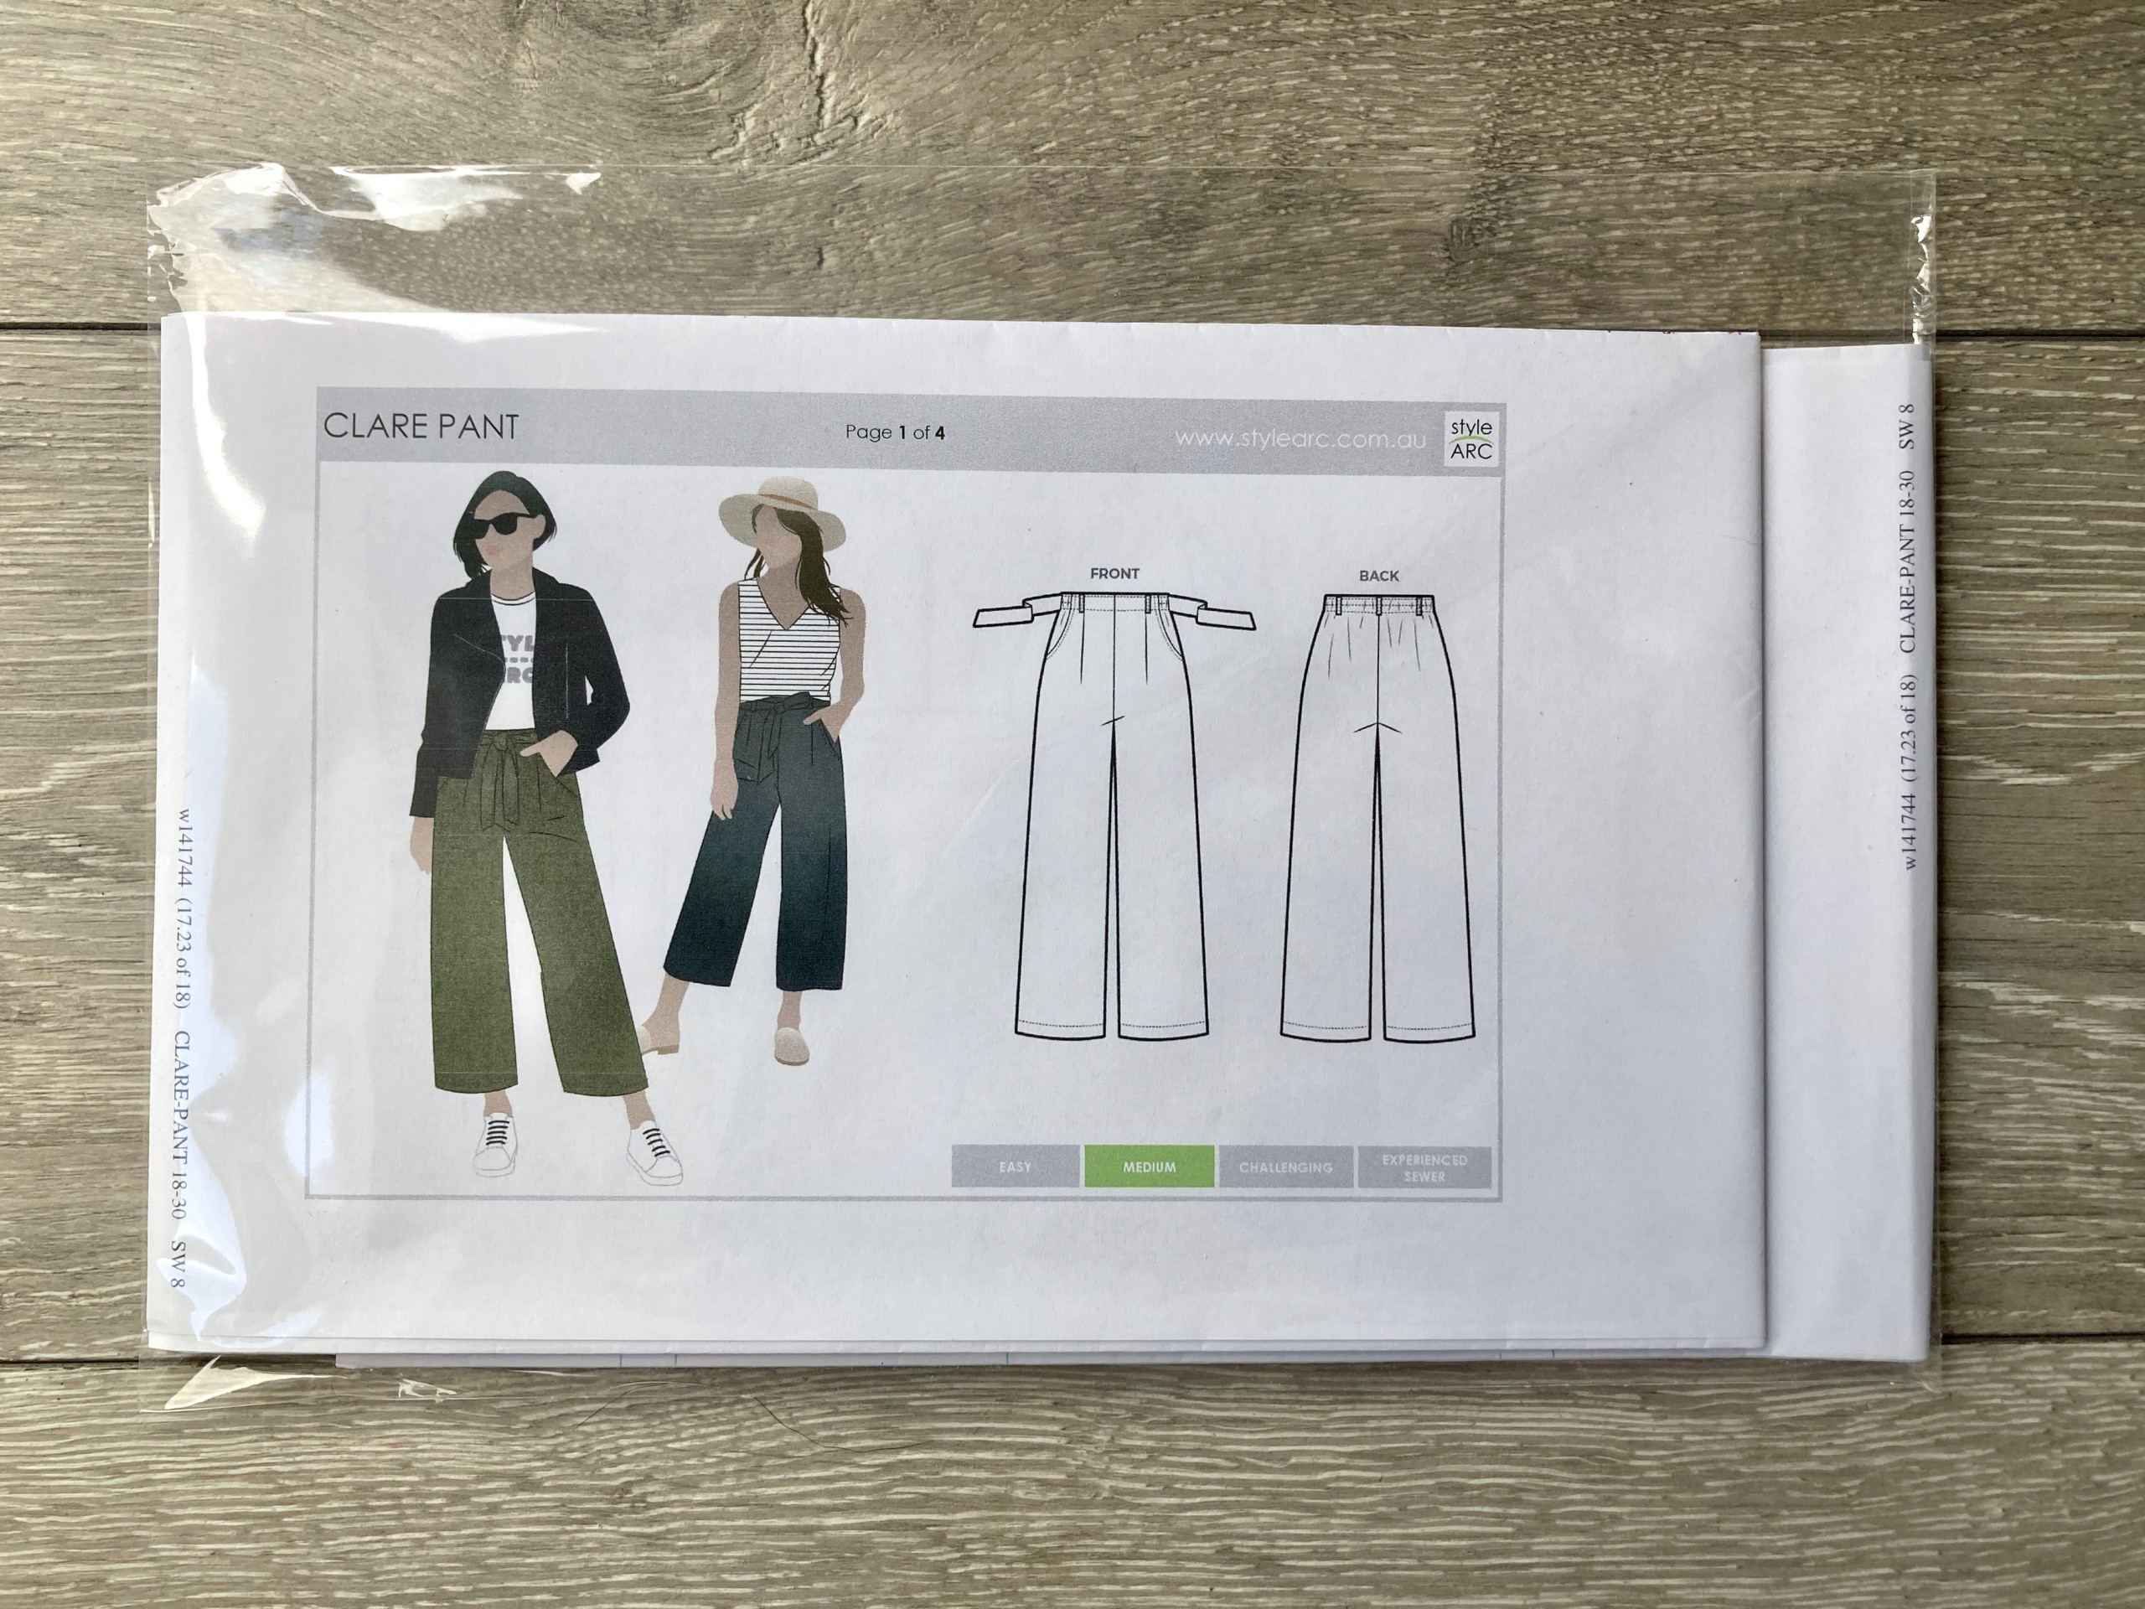Viewport: 2145px width, 1609px height.
Task: Click the straw hat illustration
Action: tap(783, 506)
